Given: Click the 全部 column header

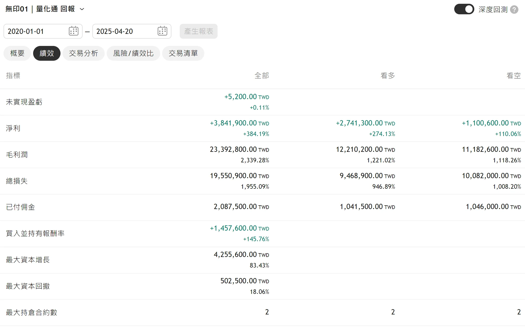Looking at the screenshot, I should coord(262,76).
